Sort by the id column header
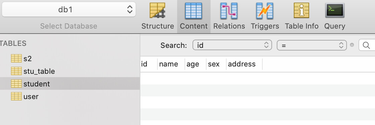The height and width of the screenshot is (125, 375). click(149, 64)
